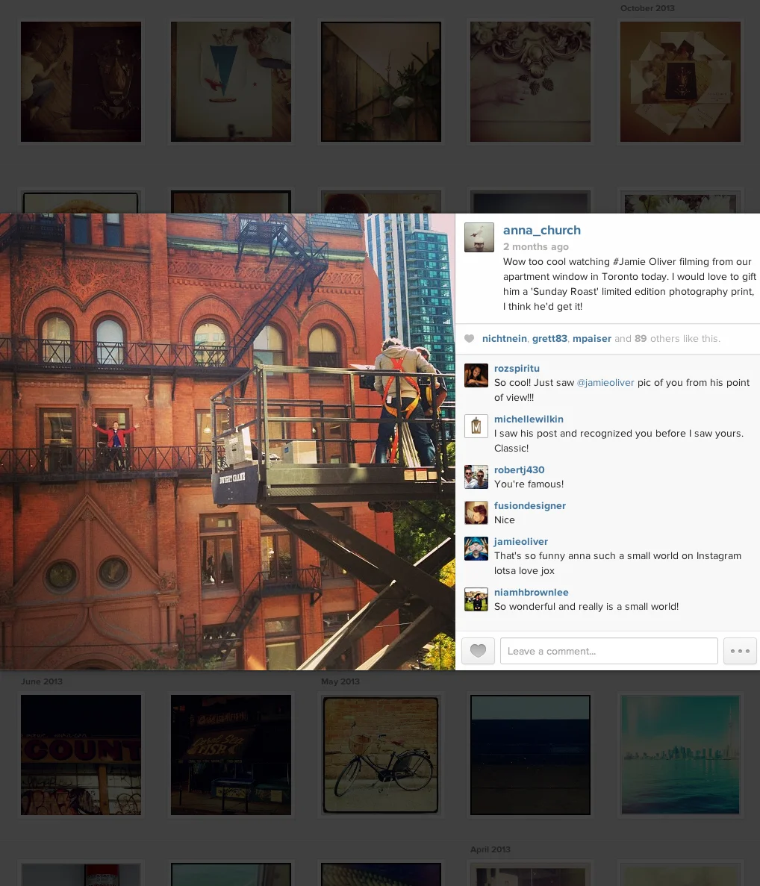The image size is (760, 886).
Task: Open nichtnein's profile from likes
Action: (504, 338)
